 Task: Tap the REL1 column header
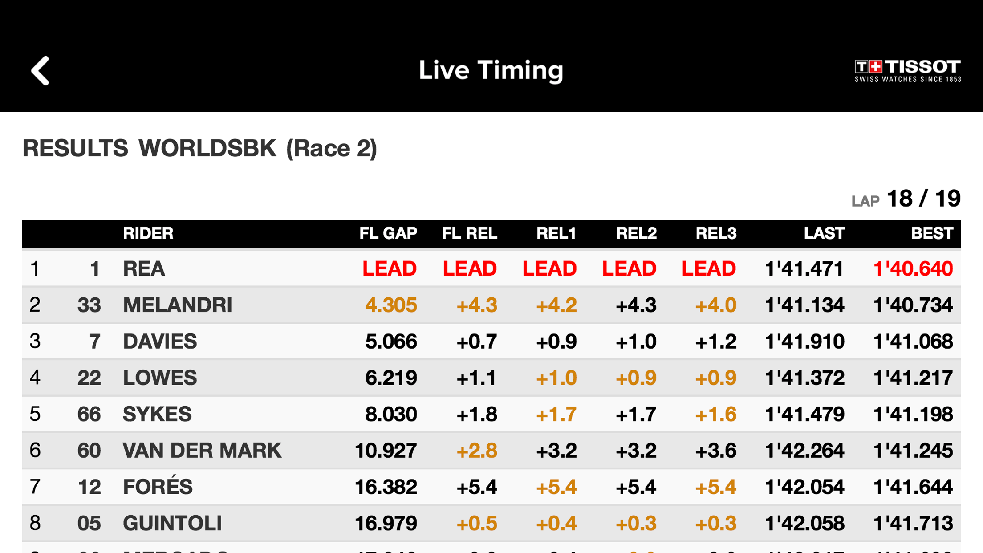pos(556,233)
